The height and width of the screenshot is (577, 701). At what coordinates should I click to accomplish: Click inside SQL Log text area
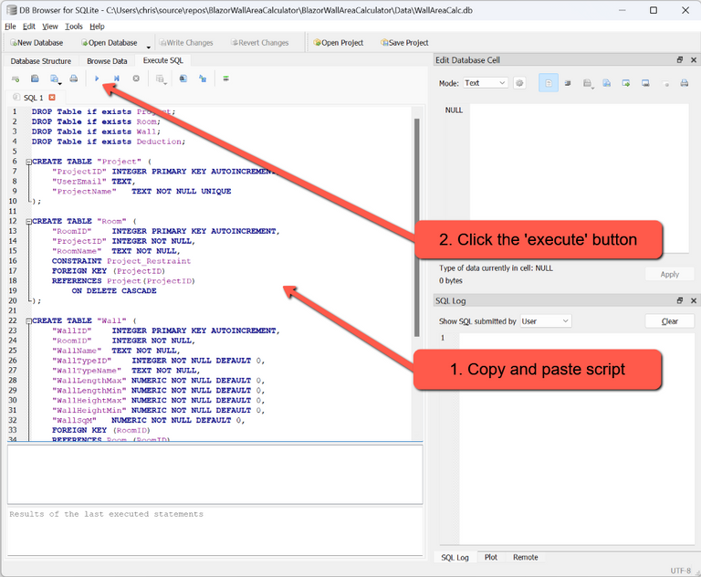tap(577, 438)
